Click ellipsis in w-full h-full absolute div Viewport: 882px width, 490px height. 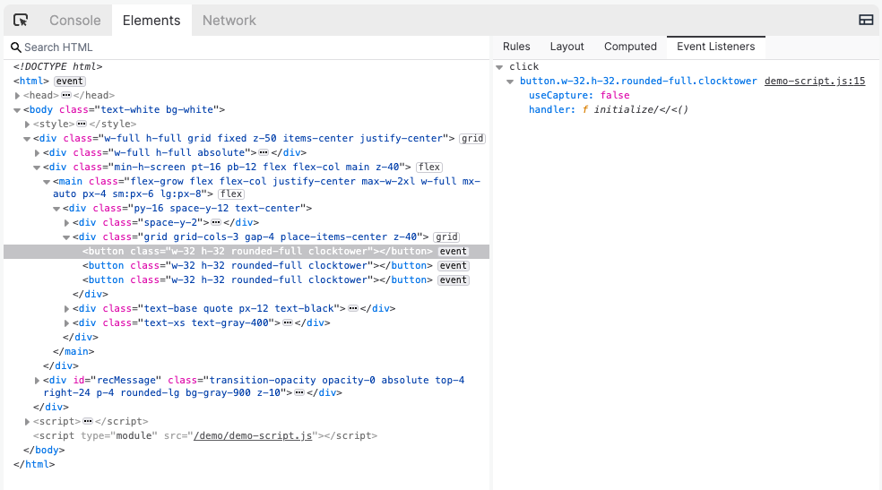[264, 152]
